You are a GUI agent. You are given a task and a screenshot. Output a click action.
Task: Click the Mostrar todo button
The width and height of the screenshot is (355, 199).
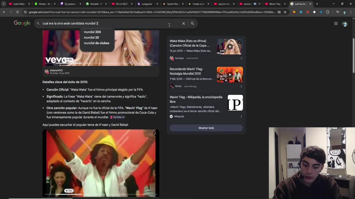coord(206,128)
